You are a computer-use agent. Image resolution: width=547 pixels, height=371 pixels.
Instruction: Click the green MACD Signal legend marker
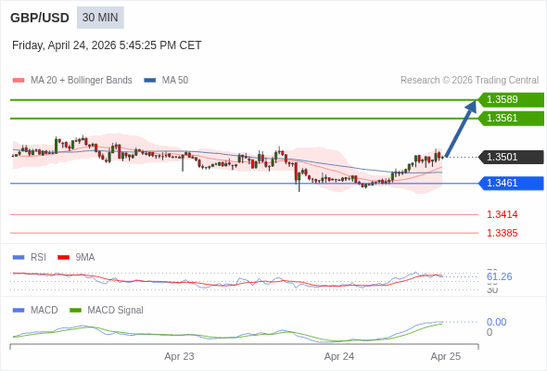(x=75, y=311)
